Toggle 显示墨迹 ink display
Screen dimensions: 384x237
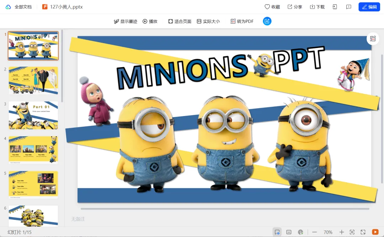click(x=126, y=21)
